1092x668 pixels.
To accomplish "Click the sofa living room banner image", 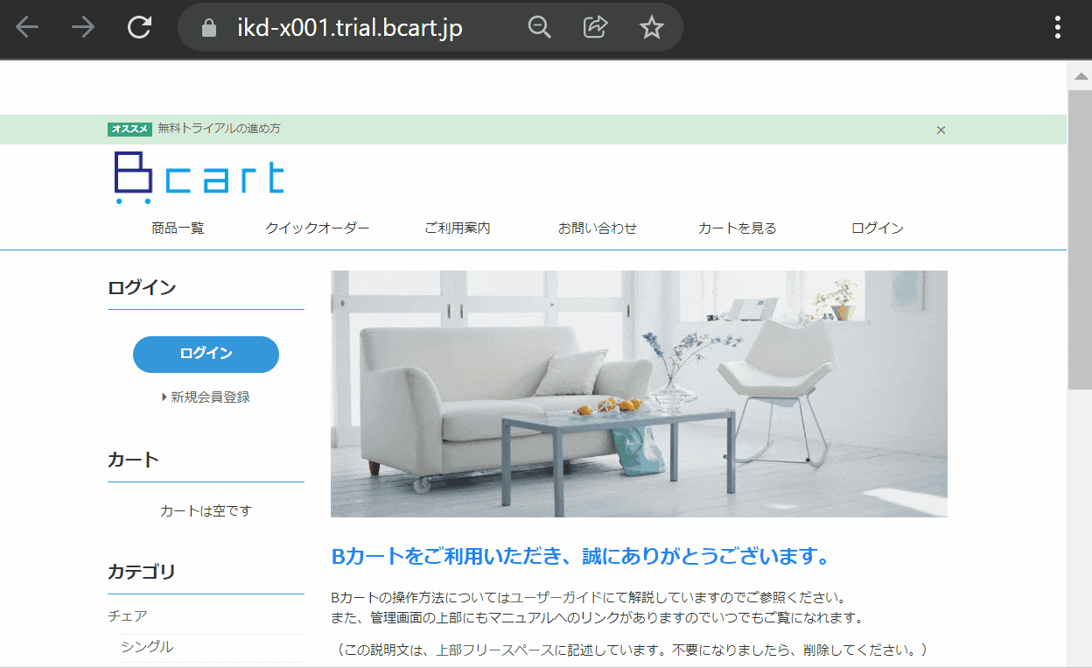I will [639, 393].
